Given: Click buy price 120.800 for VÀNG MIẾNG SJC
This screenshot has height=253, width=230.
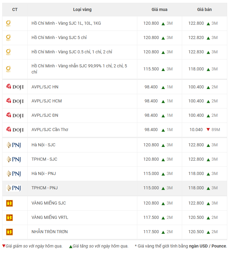Looking at the screenshot, I should [151, 203].
